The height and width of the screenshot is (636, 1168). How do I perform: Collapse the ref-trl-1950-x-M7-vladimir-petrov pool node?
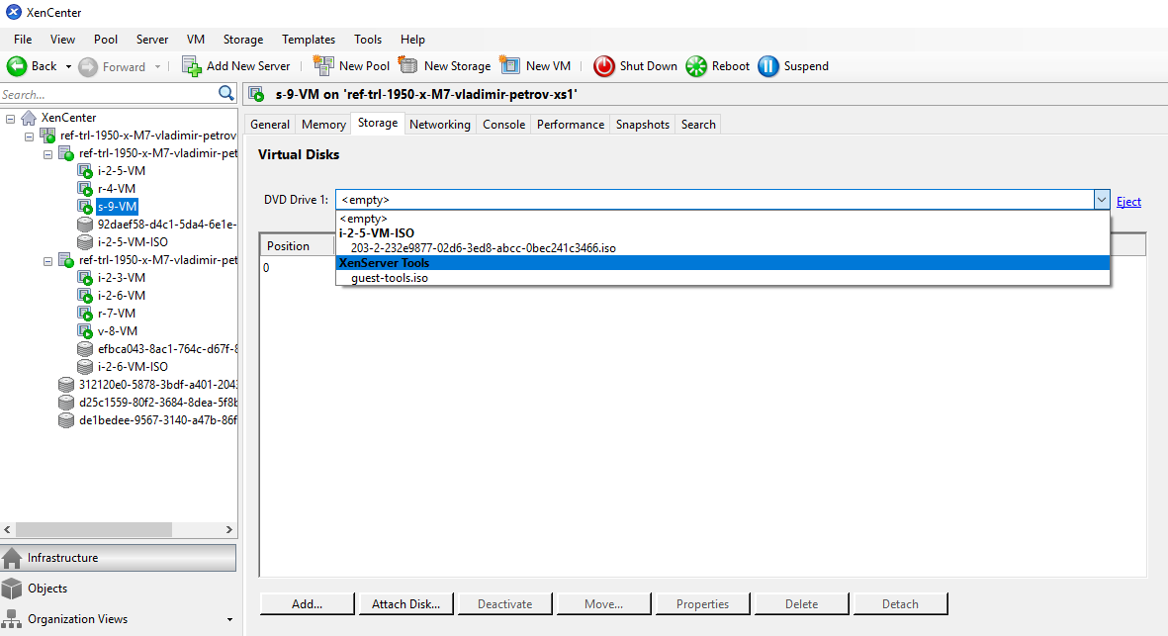click(x=29, y=136)
